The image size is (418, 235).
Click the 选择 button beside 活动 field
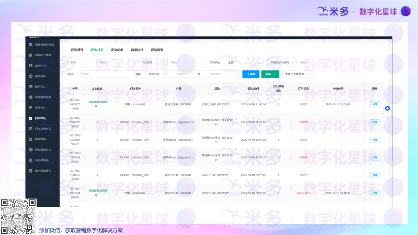[138, 74]
